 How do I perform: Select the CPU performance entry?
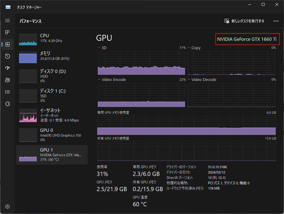click(x=52, y=39)
